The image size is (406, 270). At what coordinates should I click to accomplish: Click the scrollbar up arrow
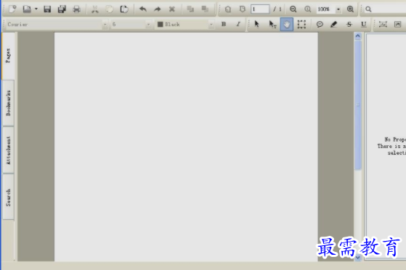358,36
